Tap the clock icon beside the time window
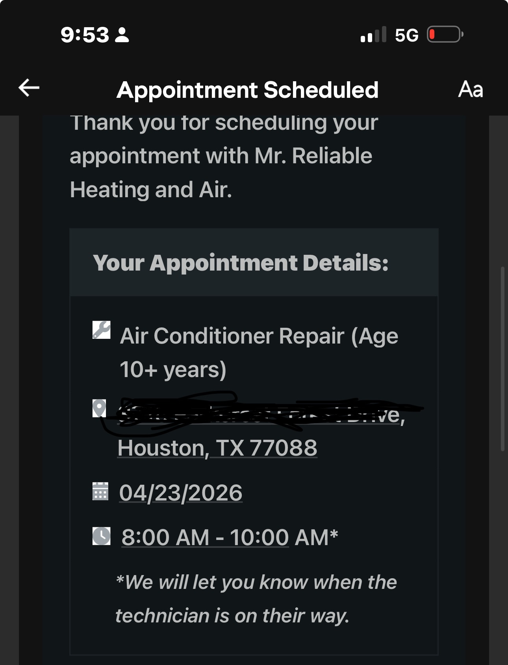 (101, 536)
